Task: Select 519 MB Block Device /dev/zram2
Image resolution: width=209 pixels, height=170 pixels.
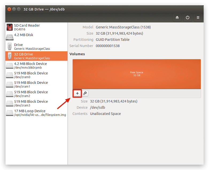Action: click(x=36, y=94)
